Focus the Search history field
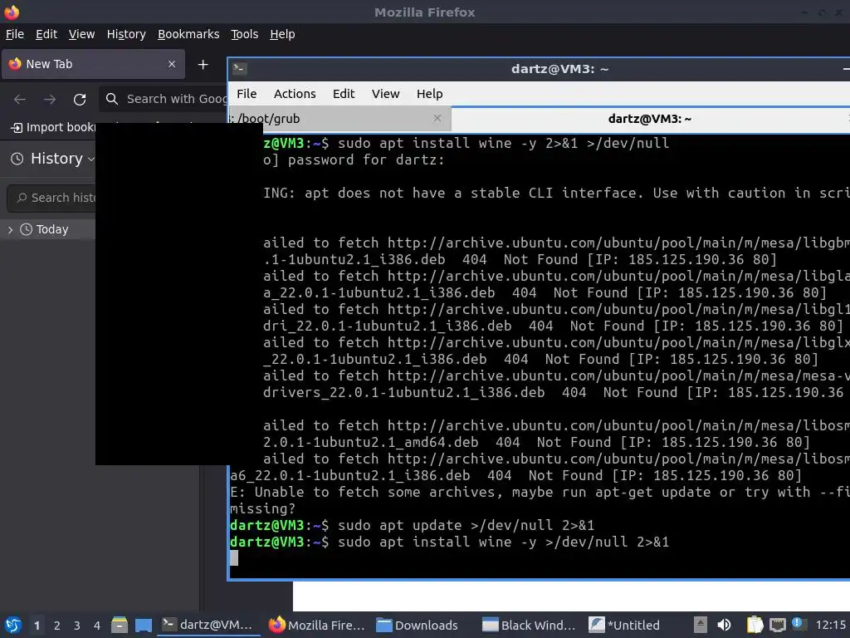The height and width of the screenshot is (638, 850). (x=52, y=198)
